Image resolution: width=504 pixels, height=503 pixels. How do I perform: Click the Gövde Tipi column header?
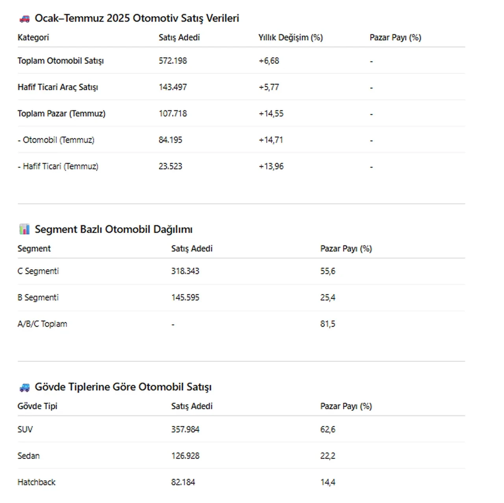click(x=37, y=406)
